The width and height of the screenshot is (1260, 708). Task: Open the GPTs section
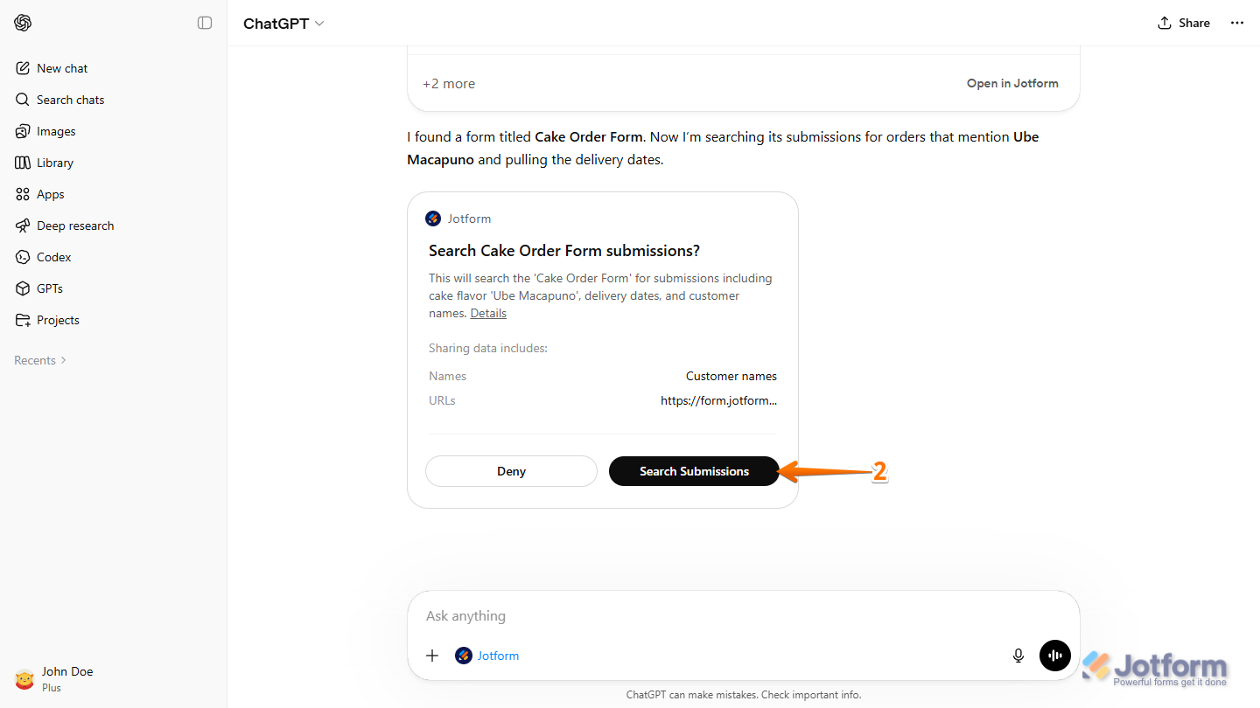[51, 288]
